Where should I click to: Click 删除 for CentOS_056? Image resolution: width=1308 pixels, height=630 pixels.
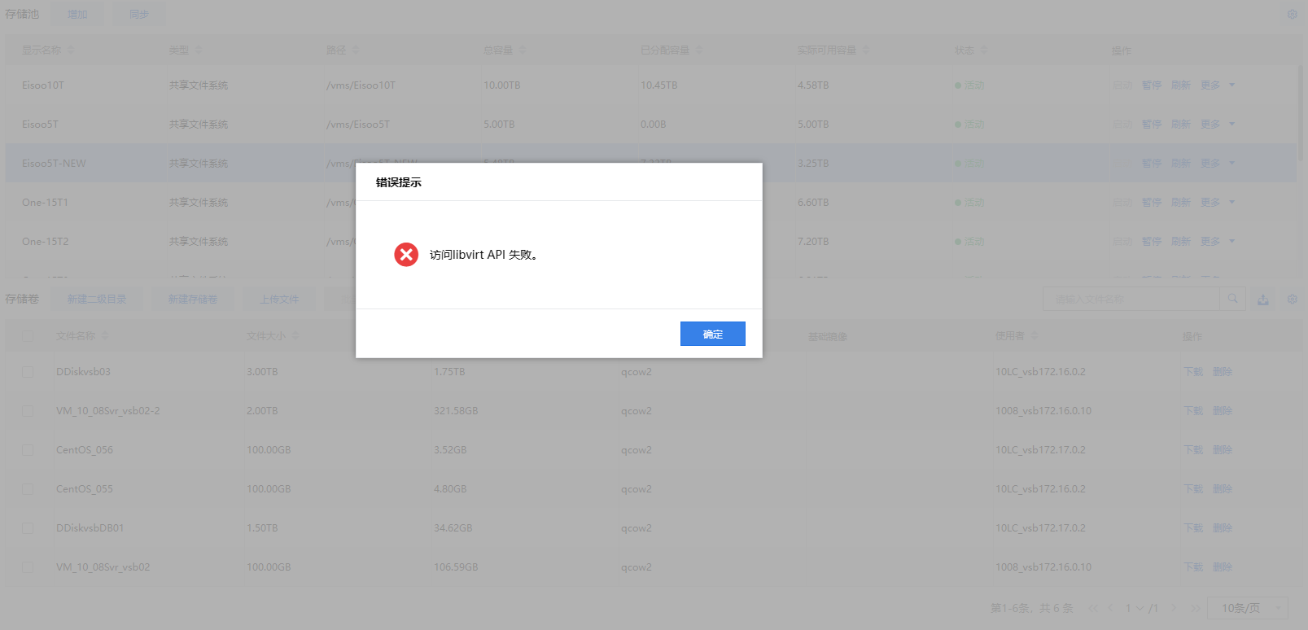[1223, 450]
